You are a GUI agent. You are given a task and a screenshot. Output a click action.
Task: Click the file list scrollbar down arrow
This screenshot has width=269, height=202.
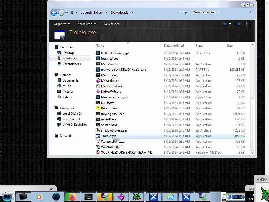[x=252, y=153]
